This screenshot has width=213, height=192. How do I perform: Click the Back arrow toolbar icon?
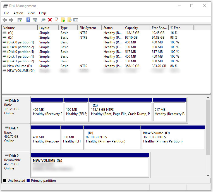point(5,20)
